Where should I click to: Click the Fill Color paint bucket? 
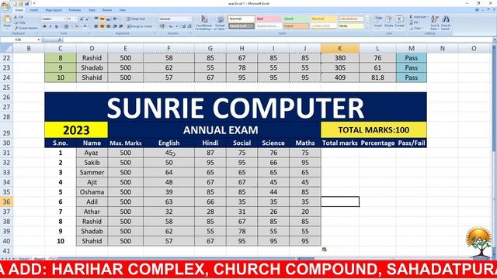point(76,26)
